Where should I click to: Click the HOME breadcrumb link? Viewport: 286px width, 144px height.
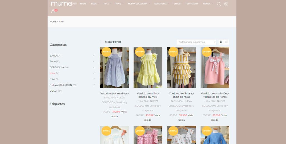click(x=53, y=22)
